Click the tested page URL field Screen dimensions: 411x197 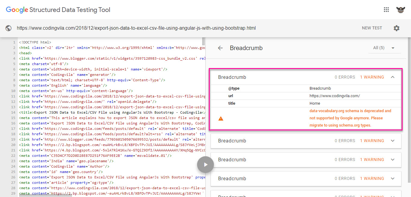point(136,28)
